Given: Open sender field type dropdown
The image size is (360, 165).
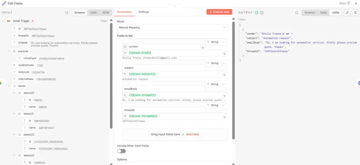Looking at the screenshot, I should [x=216, y=42].
